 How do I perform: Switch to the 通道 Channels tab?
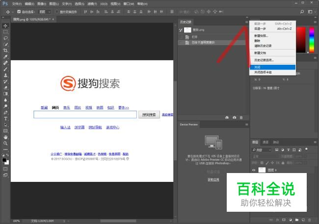click(266, 142)
